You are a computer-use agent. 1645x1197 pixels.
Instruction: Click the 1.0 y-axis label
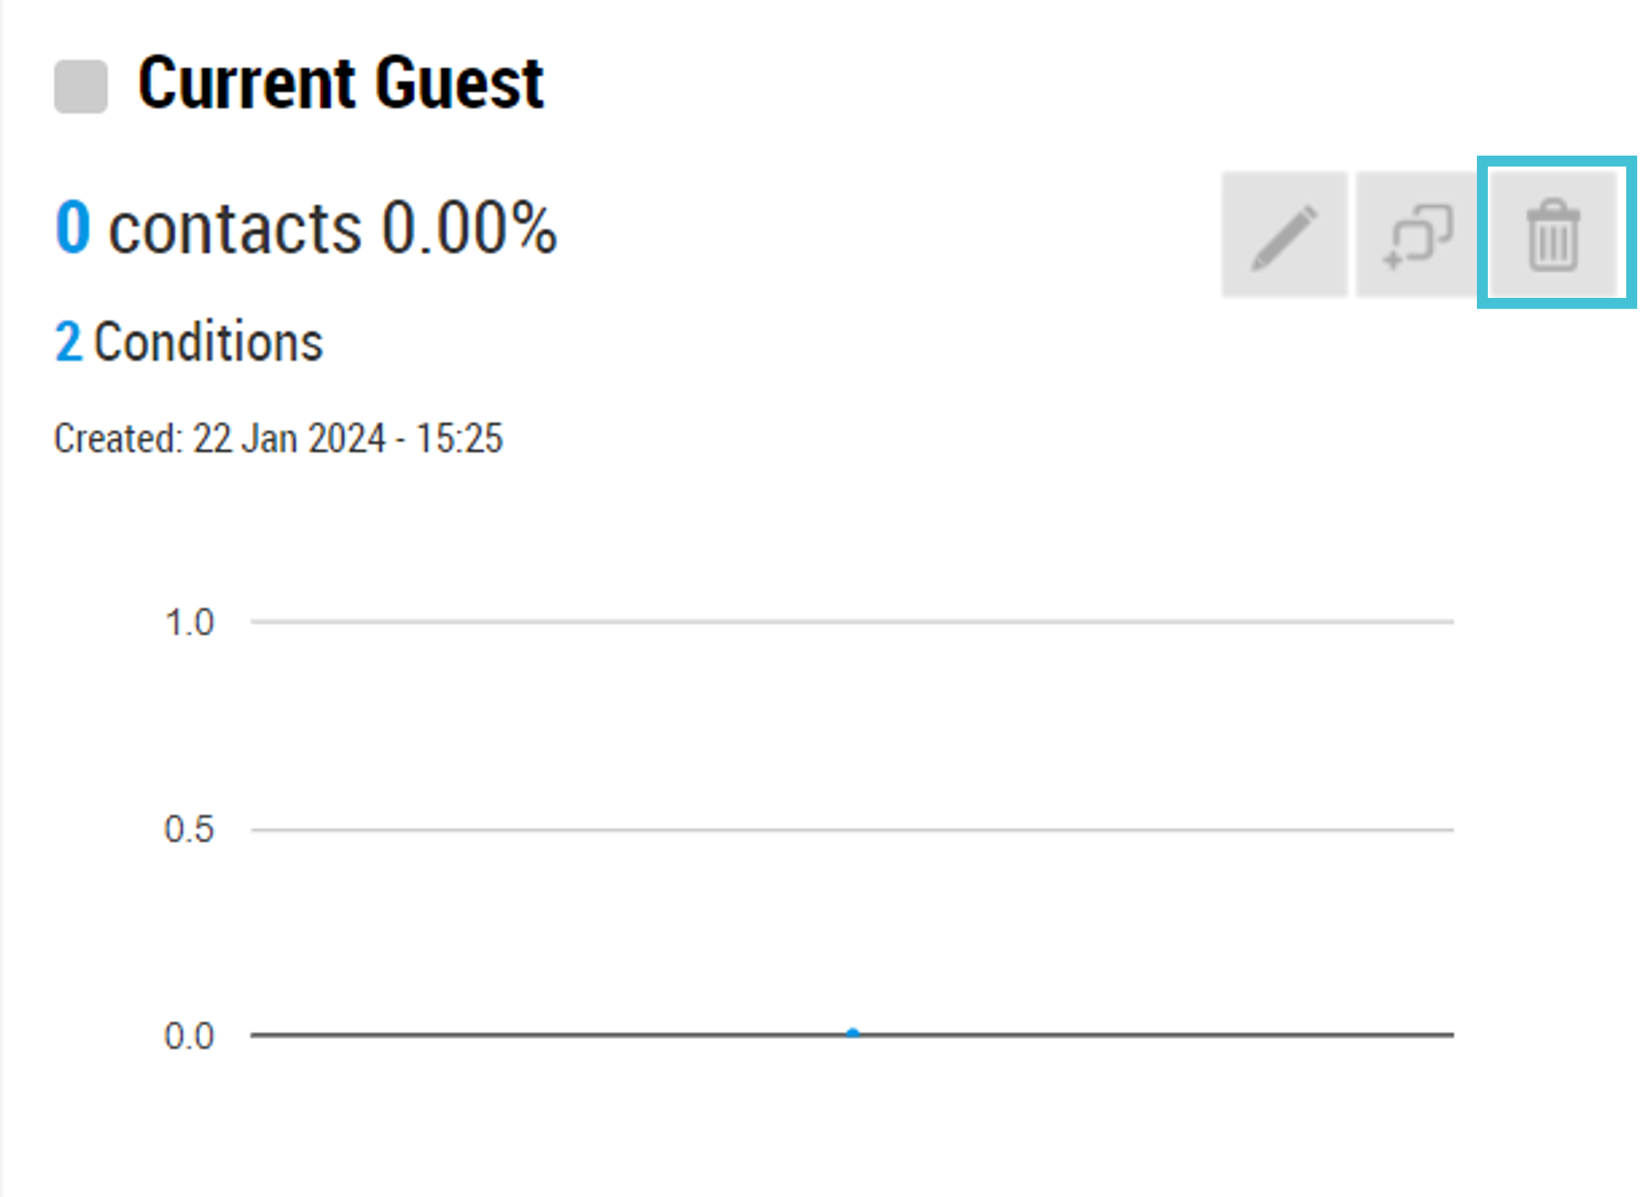tap(188, 623)
